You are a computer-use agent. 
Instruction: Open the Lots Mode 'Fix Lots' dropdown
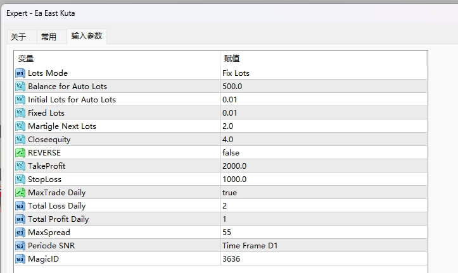[236, 73]
